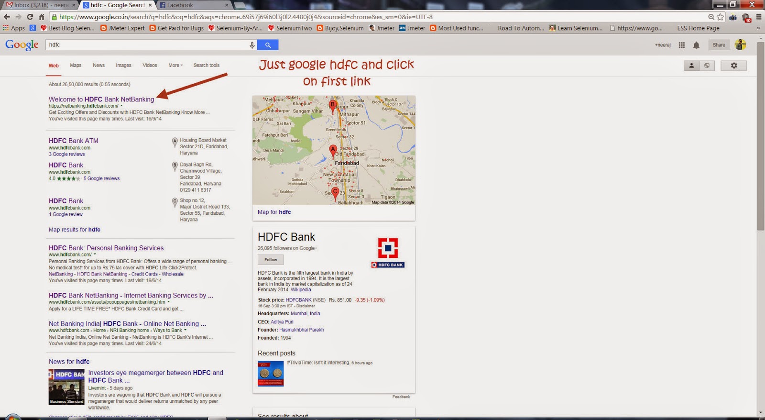Open the Chrome hamburger menu
The width and height of the screenshot is (765, 420).
[758, 17]
